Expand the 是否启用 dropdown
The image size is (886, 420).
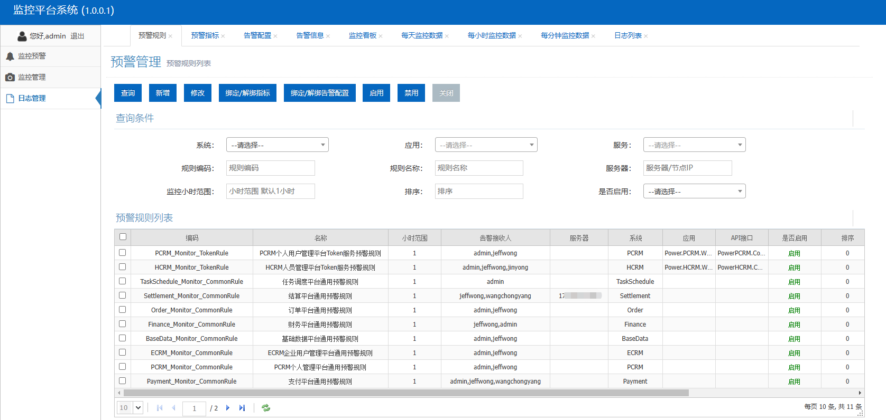pos(694,192)
